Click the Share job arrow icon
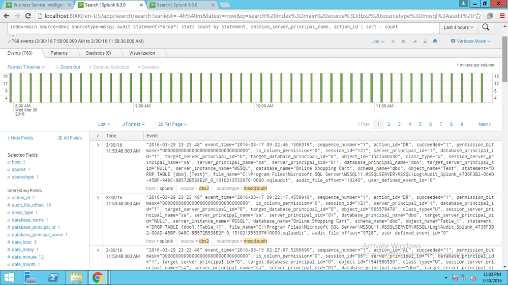The width and height of the screenshot is (508, 285). 414,42
